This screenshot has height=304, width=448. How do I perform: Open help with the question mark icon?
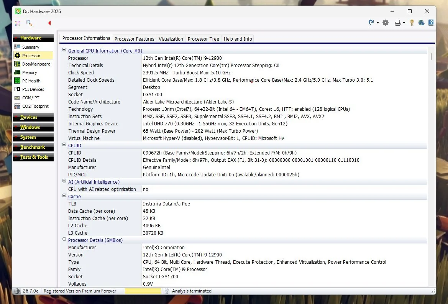point(431,23)
